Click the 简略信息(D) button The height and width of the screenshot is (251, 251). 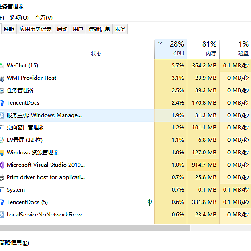click(14, 243)
